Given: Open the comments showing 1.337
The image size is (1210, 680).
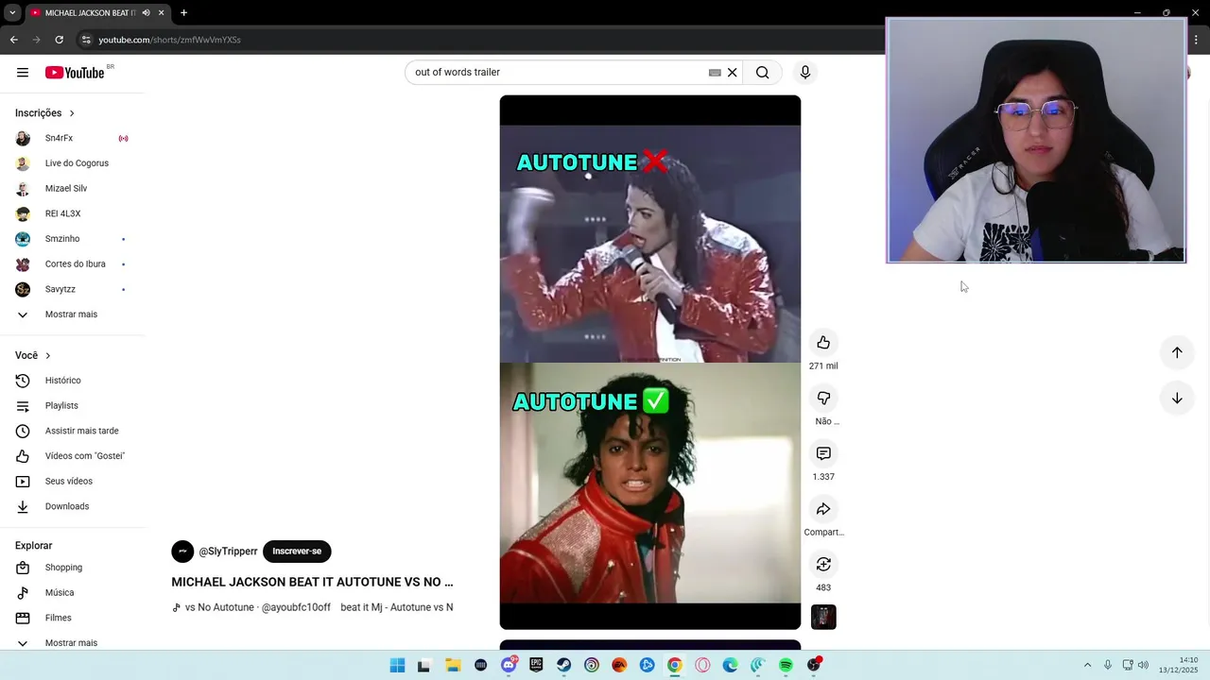Looking at the screenshot, I should tap(823, 453).
